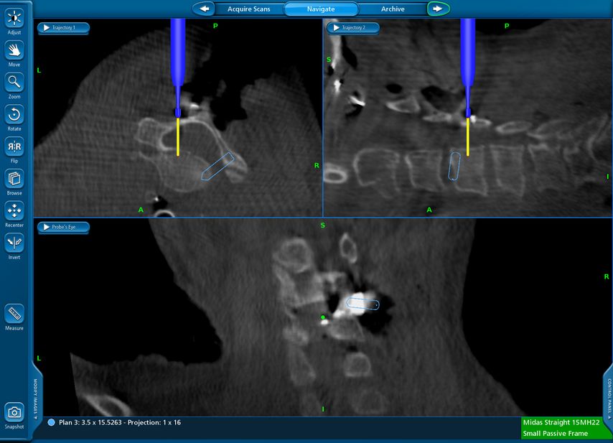The width and height of the screenshot is (613, 443).
Task: Go back with the left arrow button
Action: point(205,9)
